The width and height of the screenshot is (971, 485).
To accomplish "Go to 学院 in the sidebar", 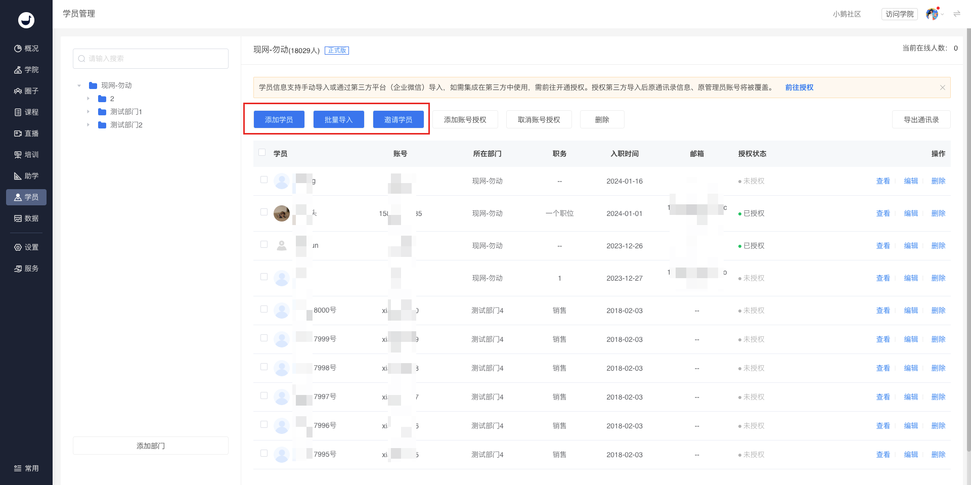I will point(26,70).
